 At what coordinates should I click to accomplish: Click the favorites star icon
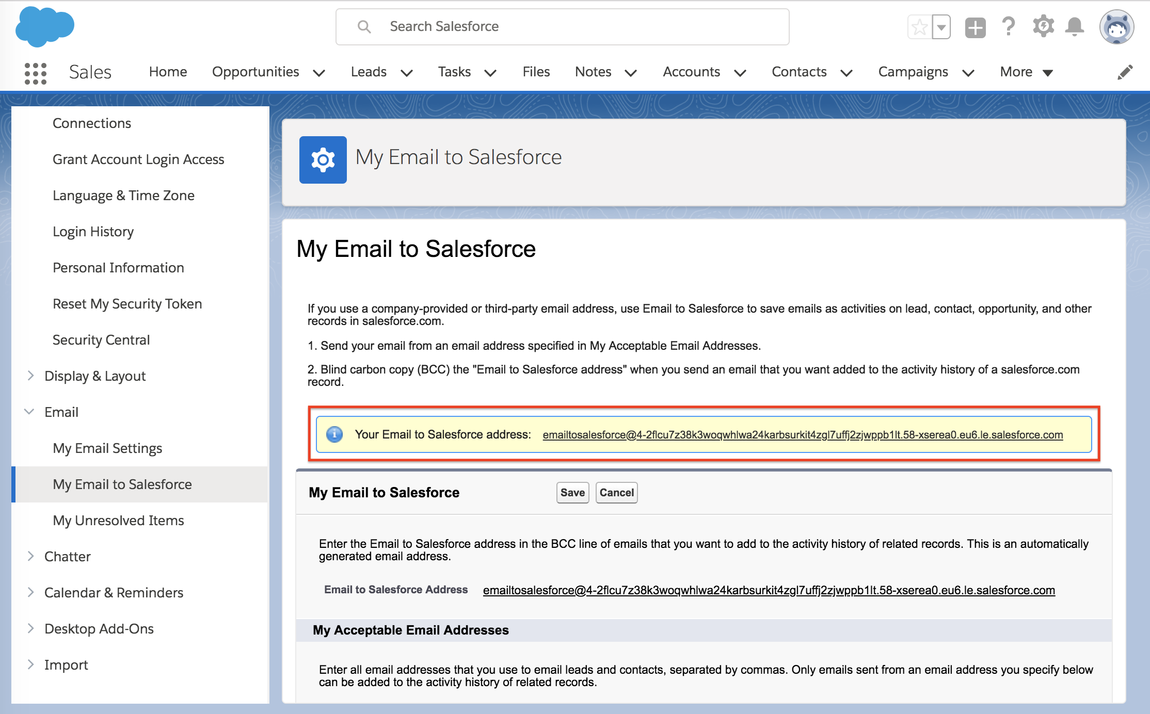pyautogui.click(x=919, y=26)
